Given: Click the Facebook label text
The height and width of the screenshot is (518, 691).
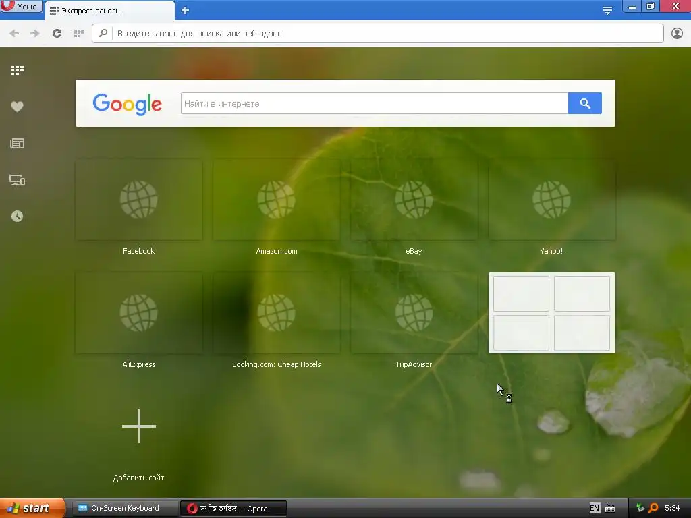Looking at the screenshot, I should point(139,251).
